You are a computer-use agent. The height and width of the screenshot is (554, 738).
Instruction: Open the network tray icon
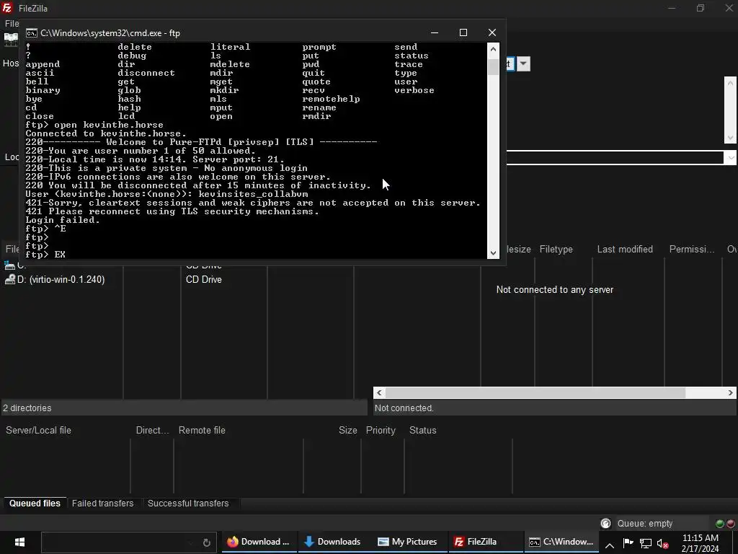[x=645, y=544]
